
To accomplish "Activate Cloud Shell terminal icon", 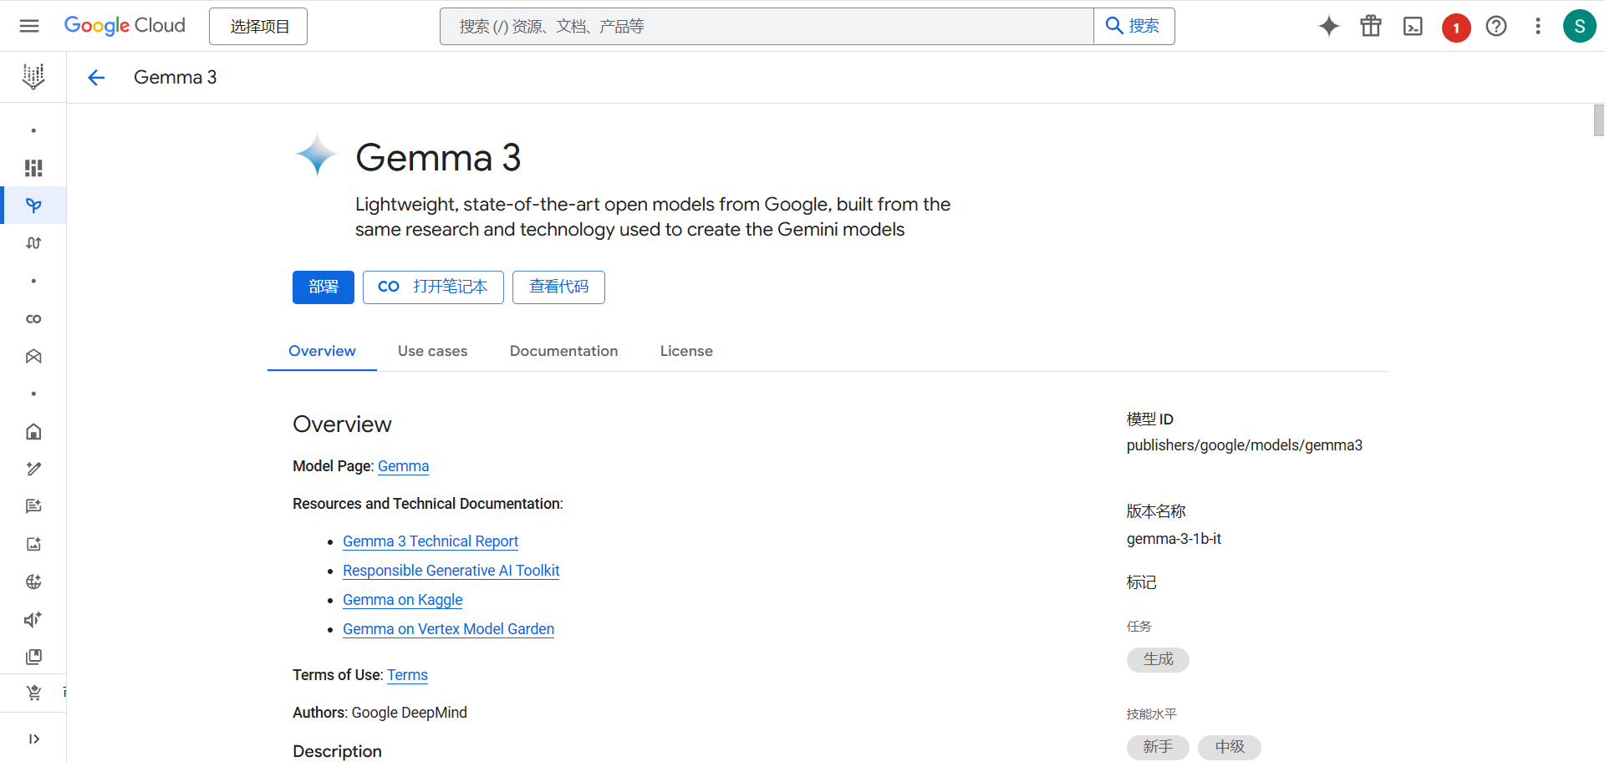I will click(1413, 27).
